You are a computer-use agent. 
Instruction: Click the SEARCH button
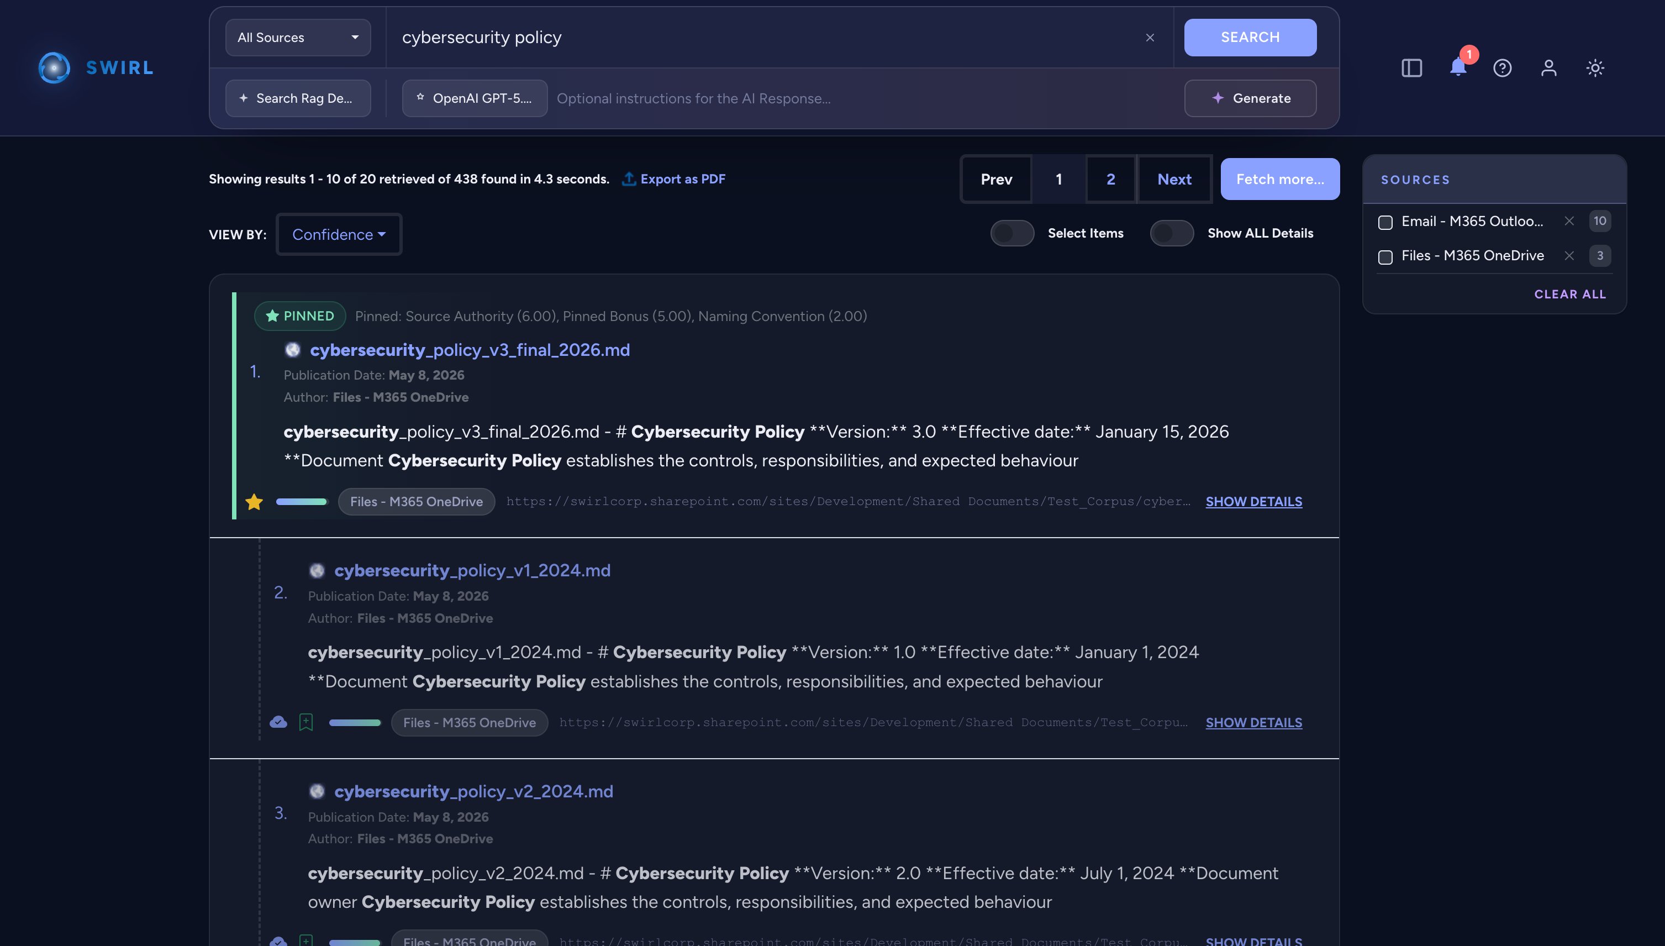tap(1250, 38)
